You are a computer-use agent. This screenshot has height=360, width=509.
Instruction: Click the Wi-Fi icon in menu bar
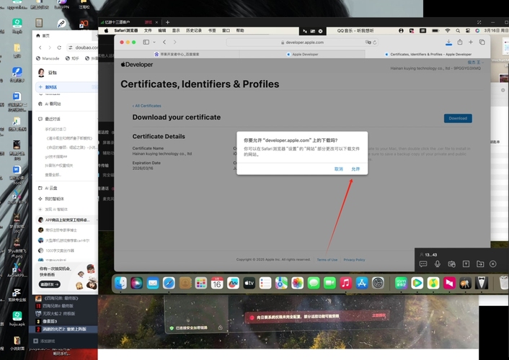click(447, 30)
